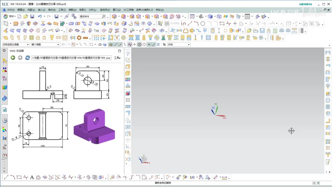Click the expression x² icon

click(141, 30)
